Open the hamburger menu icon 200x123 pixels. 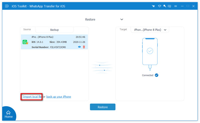pyautogui.click(x=176, y=6)
